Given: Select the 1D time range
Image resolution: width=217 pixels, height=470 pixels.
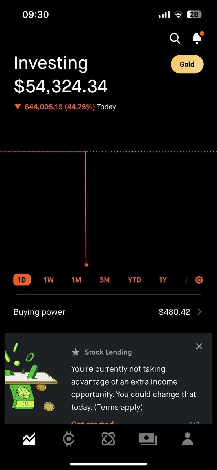Looking at the screenshot, I should point(22,280).
